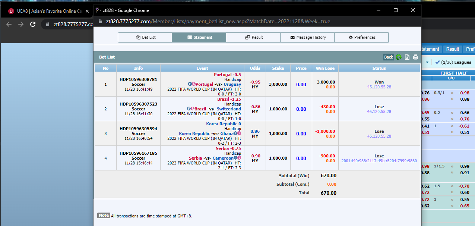Click the Result button in background page
475x226 pixels.
click(452, 49)
